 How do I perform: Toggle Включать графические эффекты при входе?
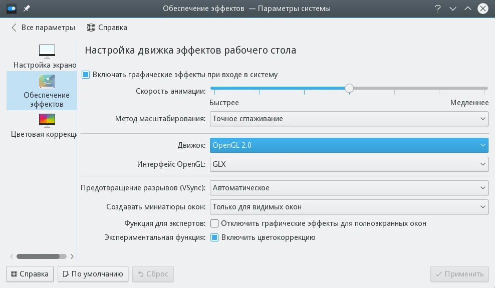click(86, 75)
